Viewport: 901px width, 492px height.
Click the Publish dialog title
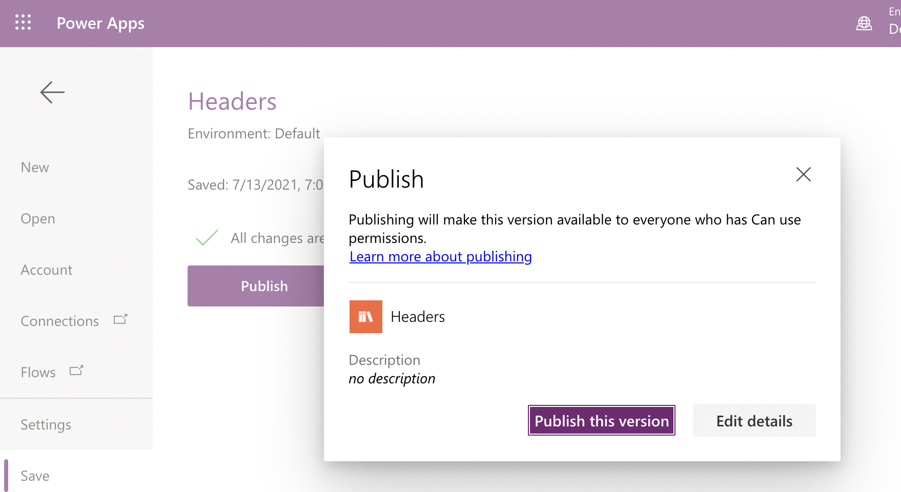point(386,179)
